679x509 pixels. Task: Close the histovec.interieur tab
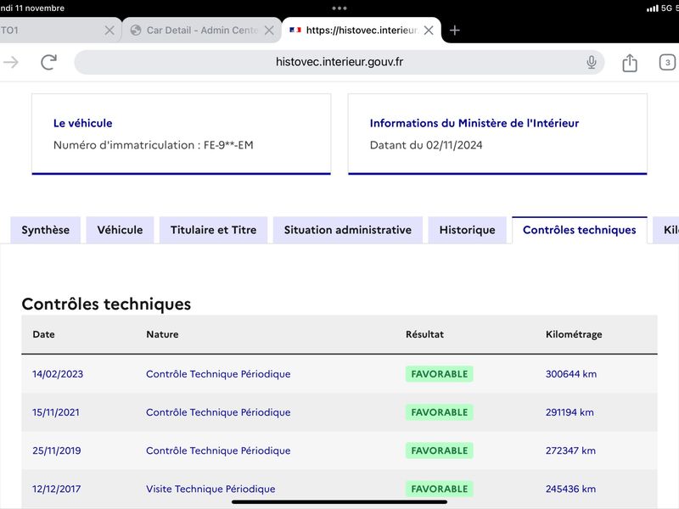(429, 31)
